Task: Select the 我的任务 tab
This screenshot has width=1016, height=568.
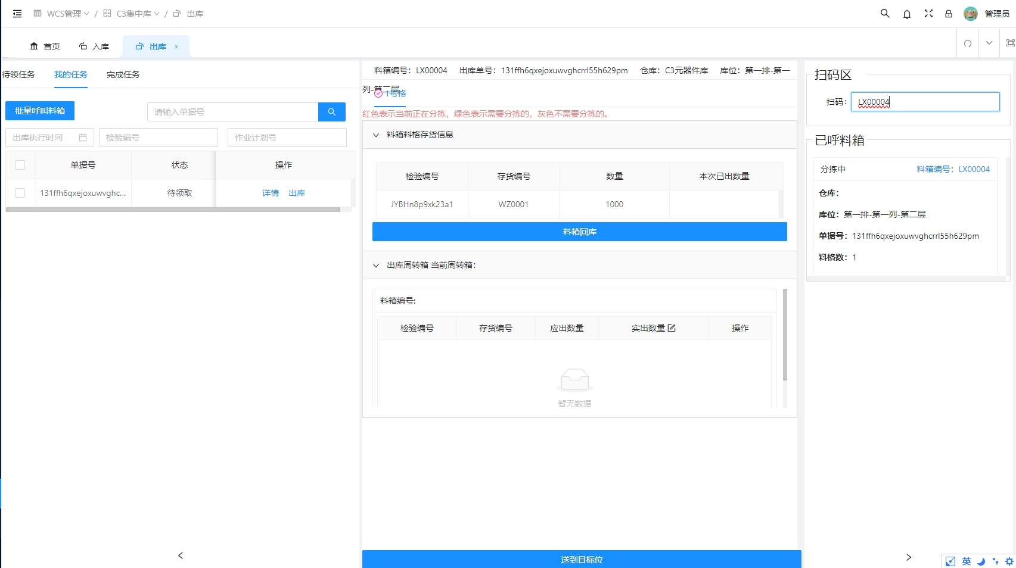Action: click(x=71, y=74)
